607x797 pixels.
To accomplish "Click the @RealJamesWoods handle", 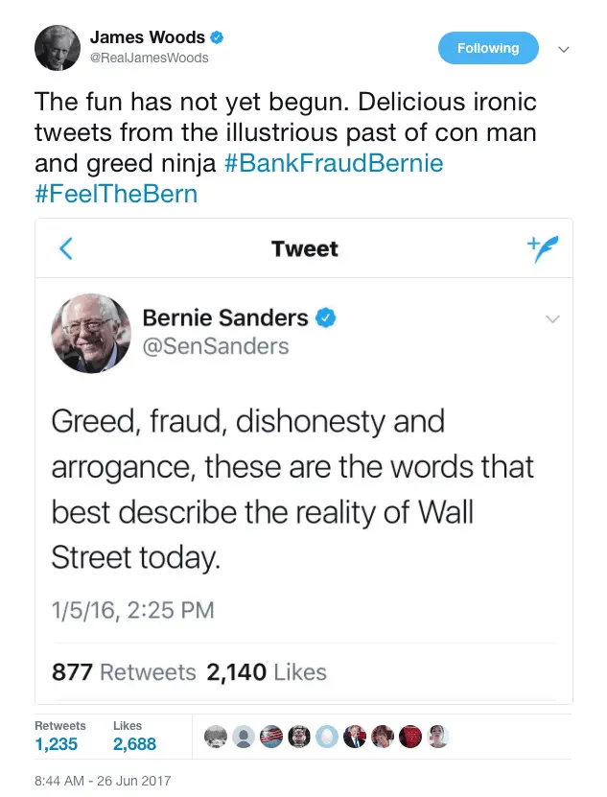I will pos(149,58).
